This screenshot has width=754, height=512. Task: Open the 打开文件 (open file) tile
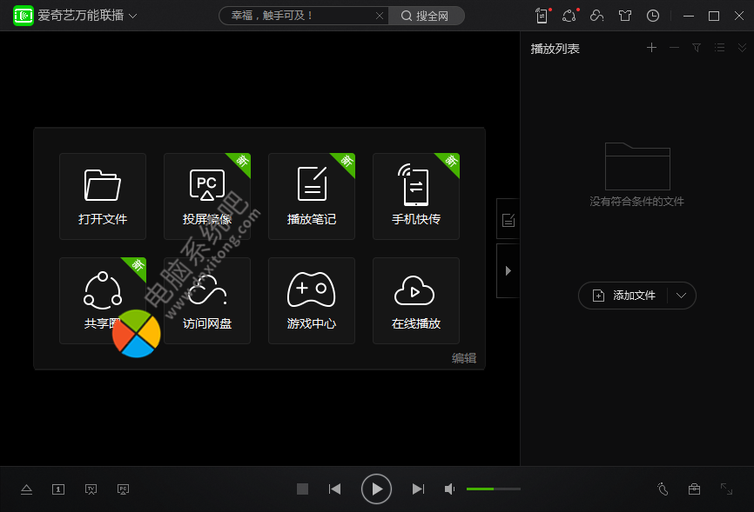(x=103, y=196)
